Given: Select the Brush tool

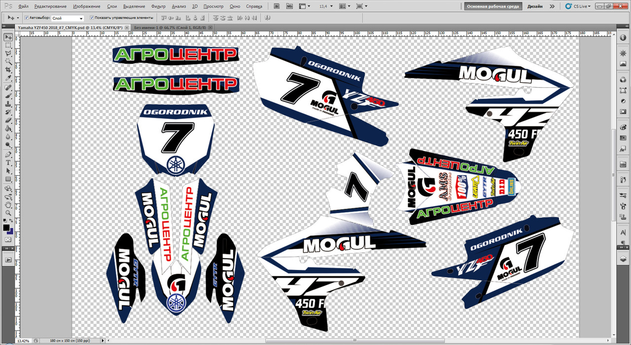Looking at the screenshot, I should 8,96.
